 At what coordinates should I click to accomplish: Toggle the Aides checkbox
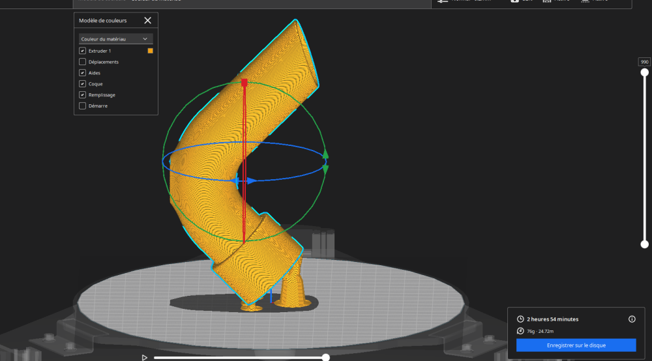pyautogui.click(x=82, y=73)
